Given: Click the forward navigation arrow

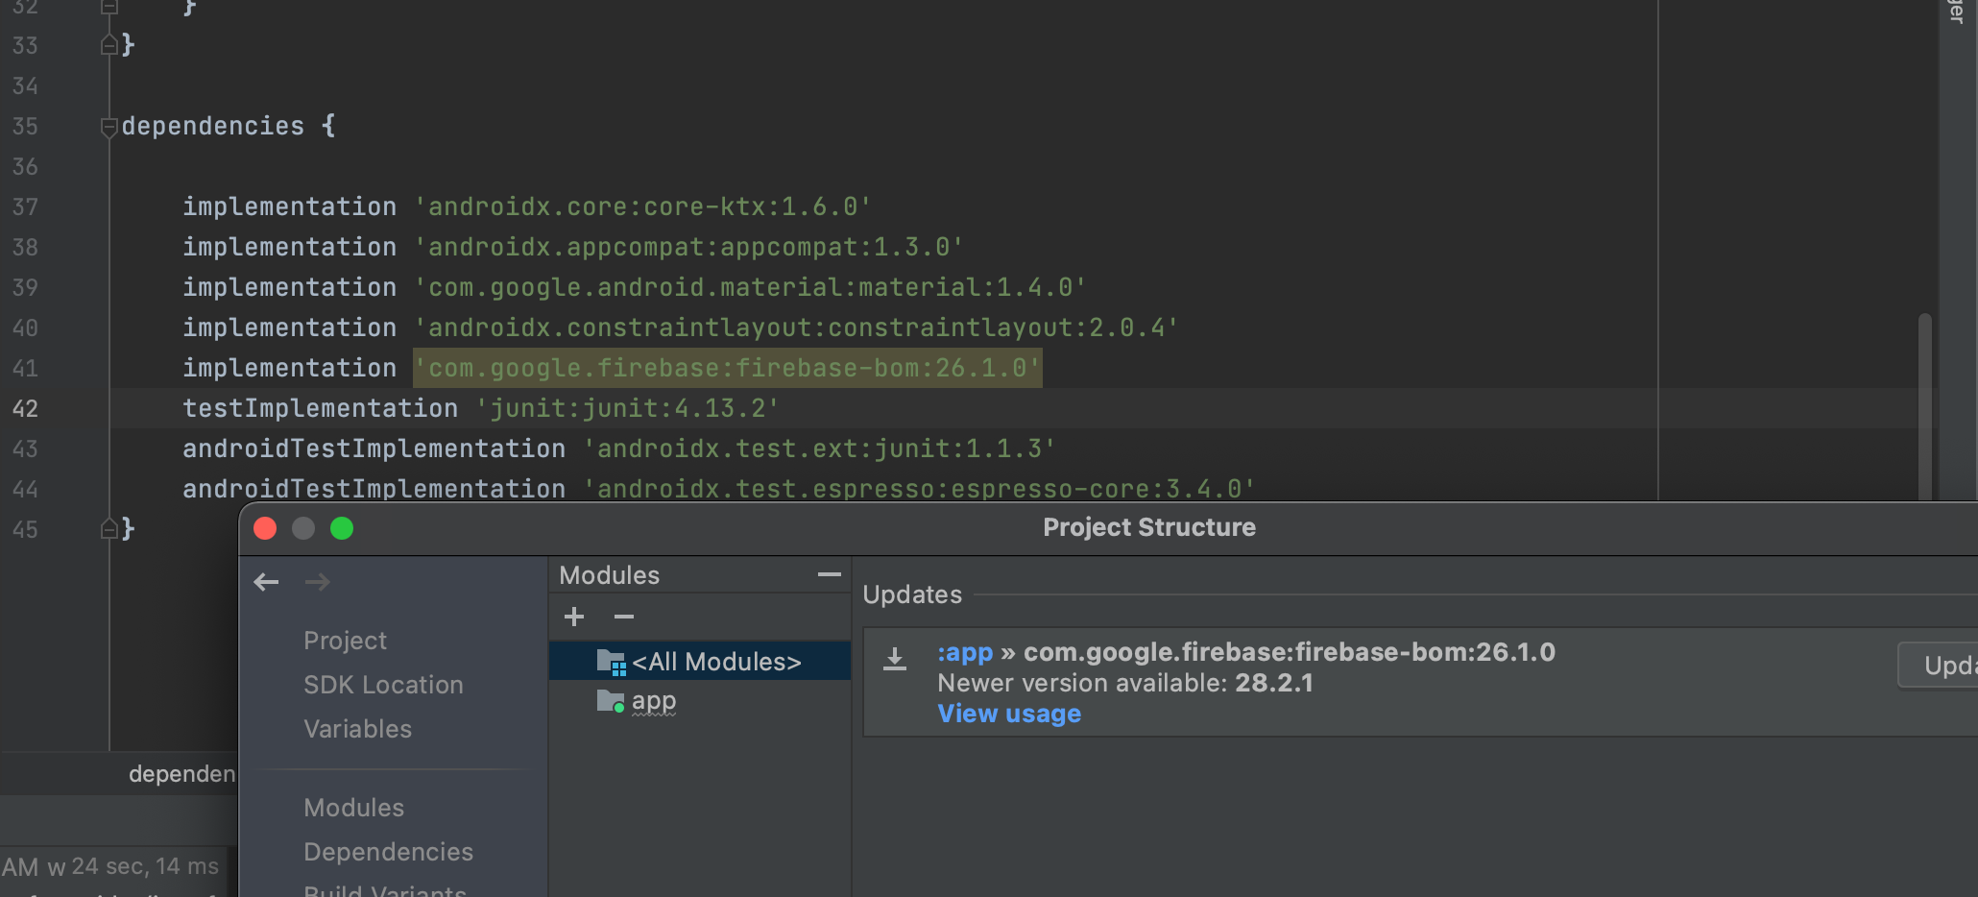Looking at the screenshot, I should (318, 582).
